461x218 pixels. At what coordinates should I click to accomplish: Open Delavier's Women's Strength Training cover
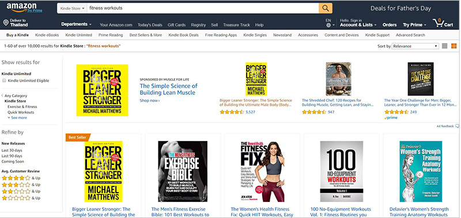click(x=421, y=171)
